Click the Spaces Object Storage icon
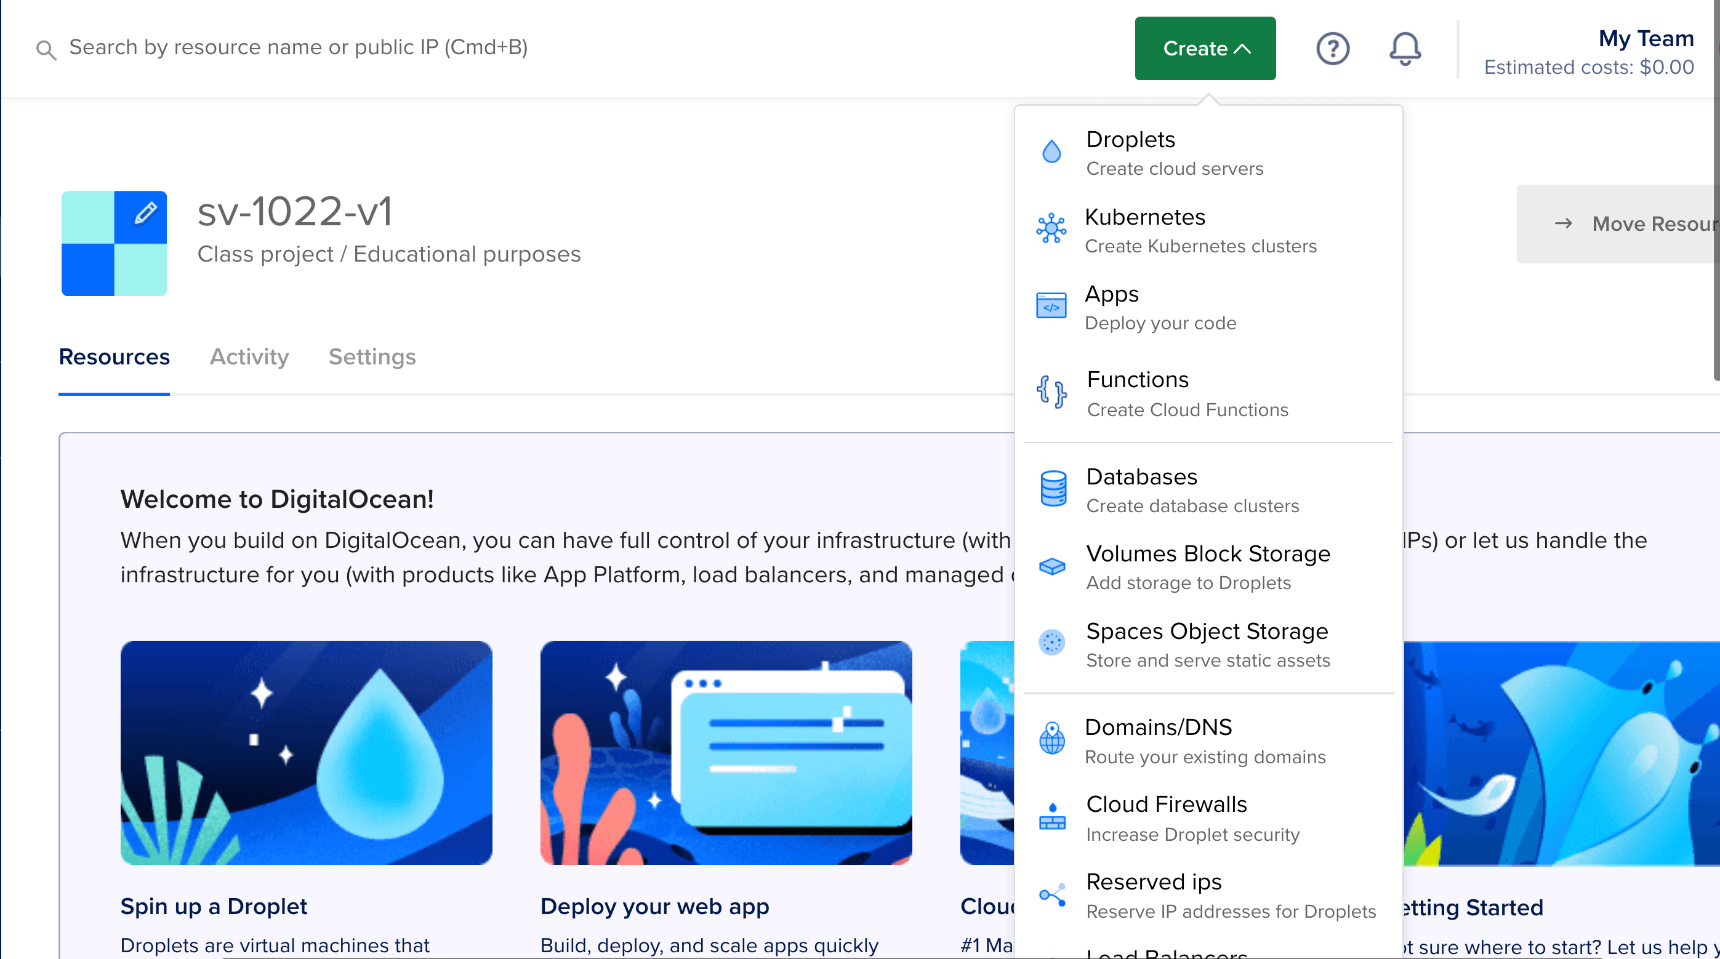Viewport: 1720px width, 959px height. tap(1051, 643)
